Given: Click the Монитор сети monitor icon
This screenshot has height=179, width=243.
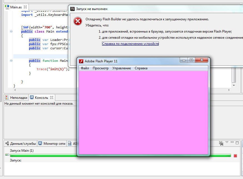Looking at the screenshot, I should (x=40, y=143).
